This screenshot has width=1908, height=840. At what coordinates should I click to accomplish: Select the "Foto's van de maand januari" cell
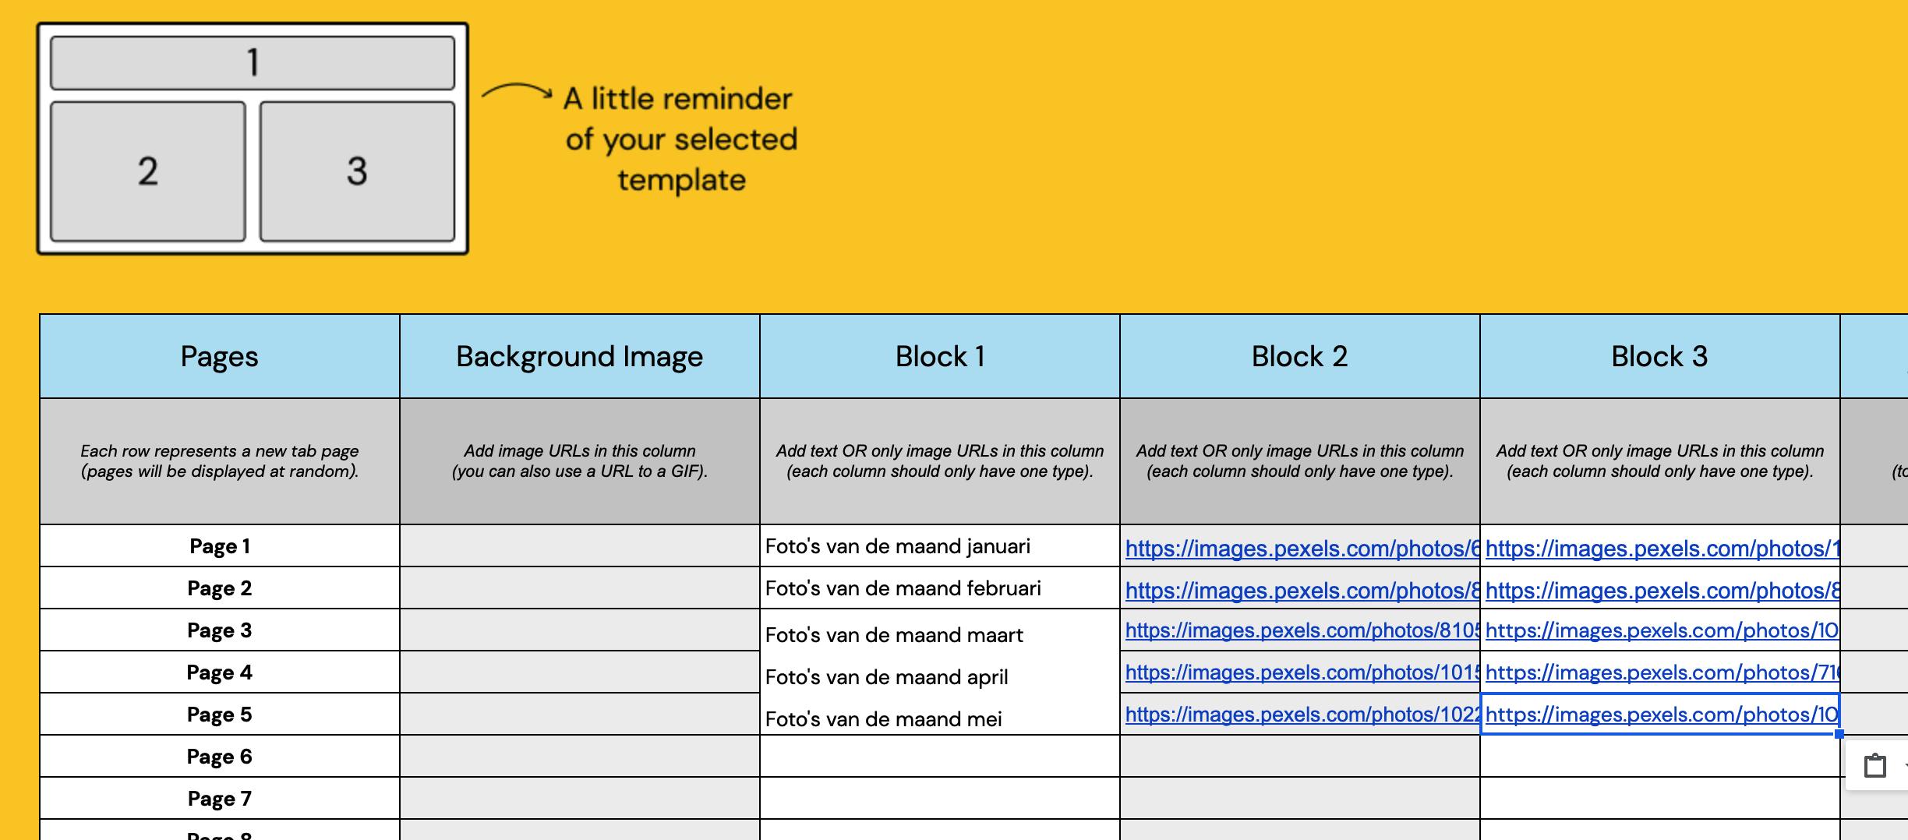(x=939, y=546)
